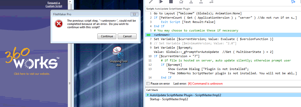This screenshot has width=301, height=107.
Task: Click Continue in the FileMaker Pro dialog
Action: [x=107, y=36]
